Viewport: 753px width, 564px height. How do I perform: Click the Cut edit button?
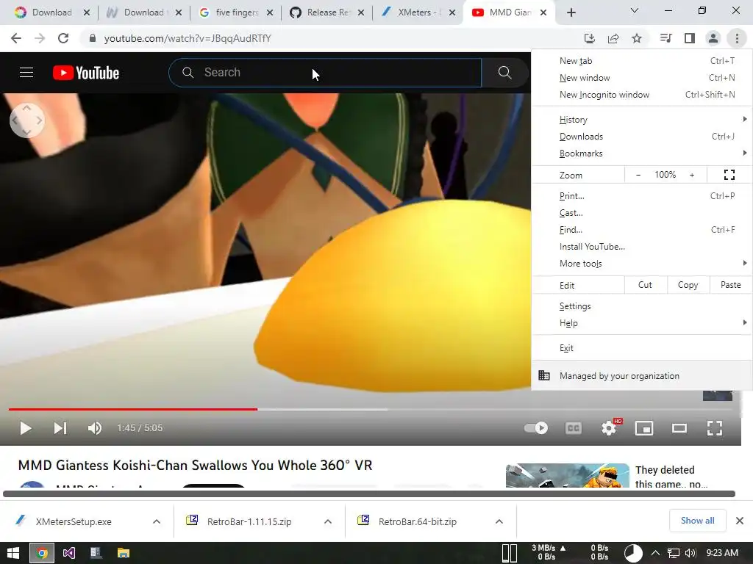645,285
